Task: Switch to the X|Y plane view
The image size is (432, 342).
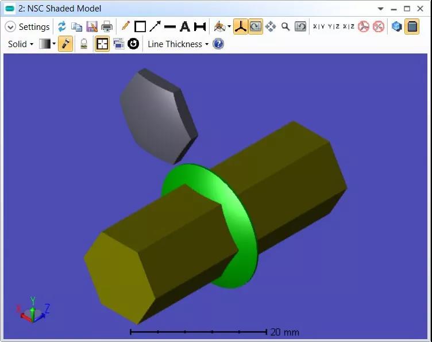Action: tap(319, 26)
